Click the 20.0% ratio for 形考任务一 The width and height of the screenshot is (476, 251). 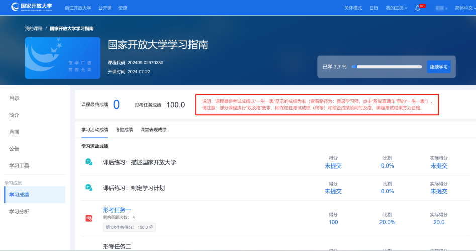(x=387, y=222)
